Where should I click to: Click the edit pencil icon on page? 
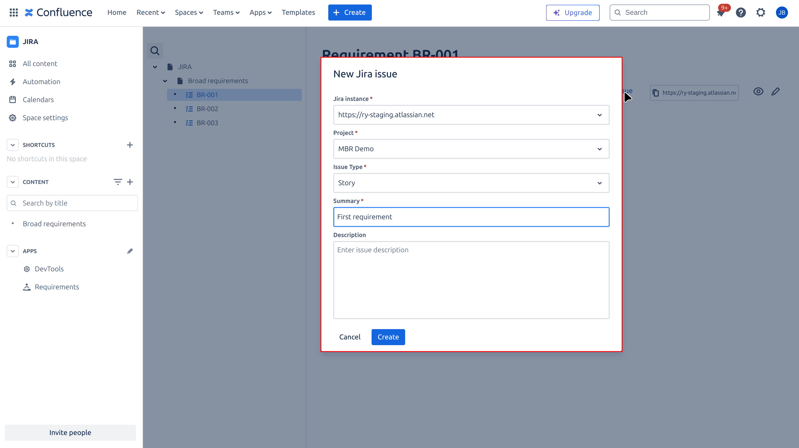(775, 91)
